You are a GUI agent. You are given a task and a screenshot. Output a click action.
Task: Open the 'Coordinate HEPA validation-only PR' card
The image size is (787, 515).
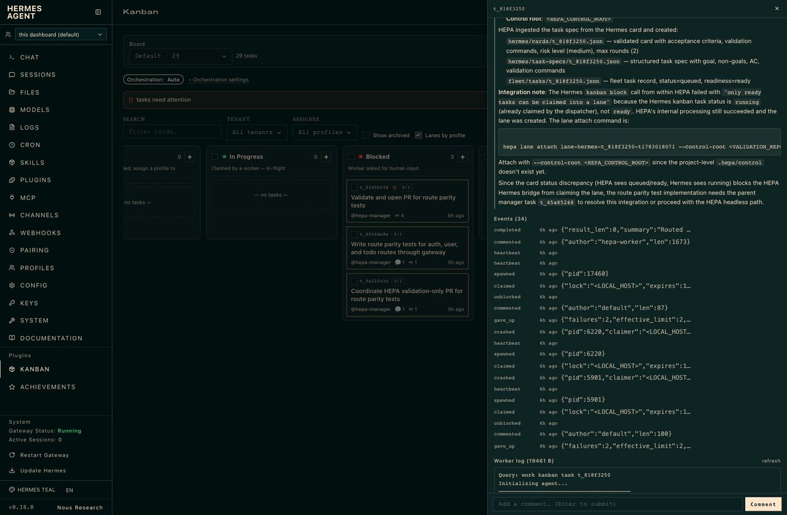tap(408, 294)
